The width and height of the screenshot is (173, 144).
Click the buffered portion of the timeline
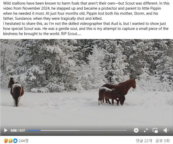coord(60,131)
